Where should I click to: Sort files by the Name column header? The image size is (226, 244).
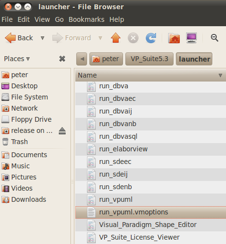(x=151, y=75)
